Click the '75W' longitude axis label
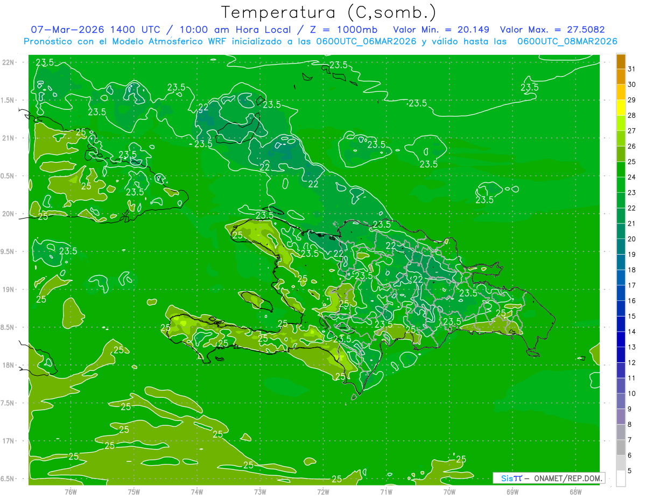Screen dimensions: 646x499 point(134,492)
